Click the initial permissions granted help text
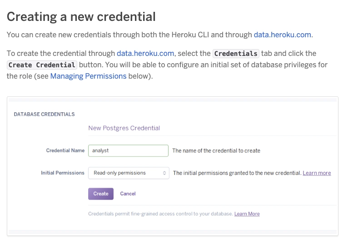The width and height of the screenshot is (348, 245). (x=237, y=173)
